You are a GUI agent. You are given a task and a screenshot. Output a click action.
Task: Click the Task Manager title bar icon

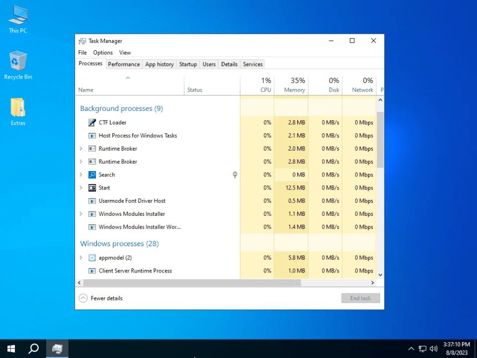(x=82, y=41)
